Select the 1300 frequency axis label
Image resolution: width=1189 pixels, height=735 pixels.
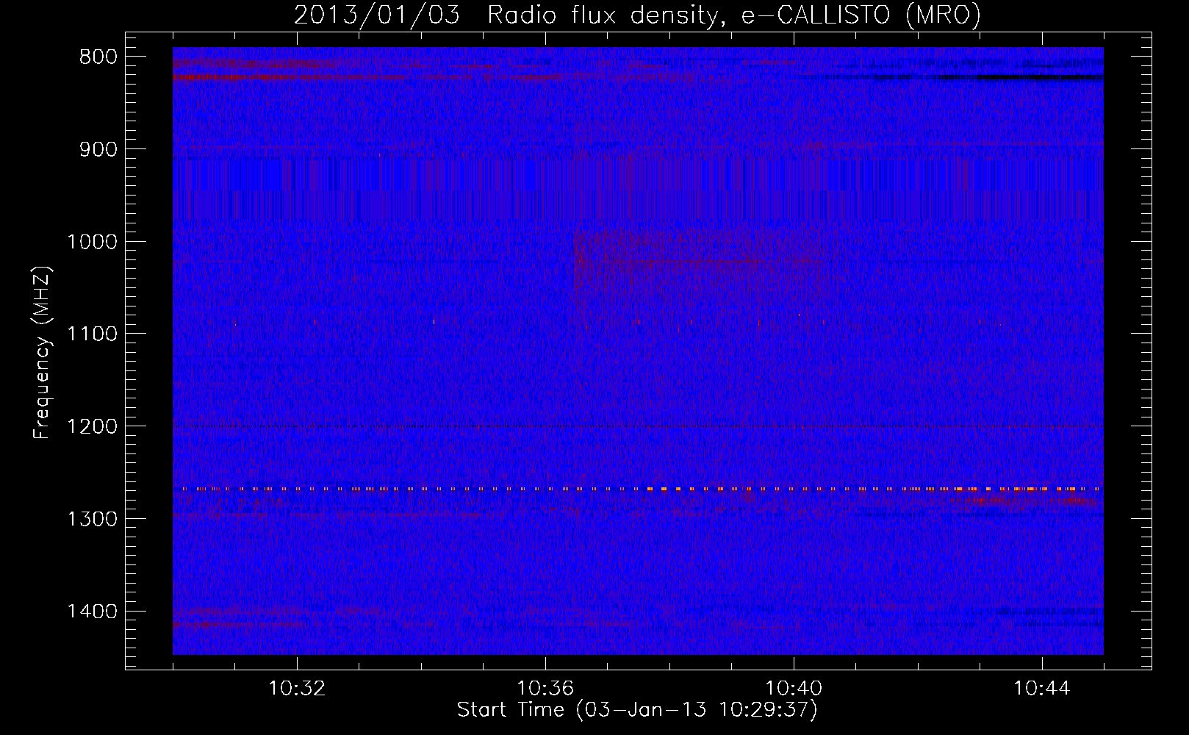pyautogui.click(x=92, y=519)
